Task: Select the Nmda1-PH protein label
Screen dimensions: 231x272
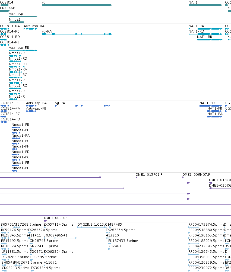Action: pyautogui.click(x=21, y=130)
